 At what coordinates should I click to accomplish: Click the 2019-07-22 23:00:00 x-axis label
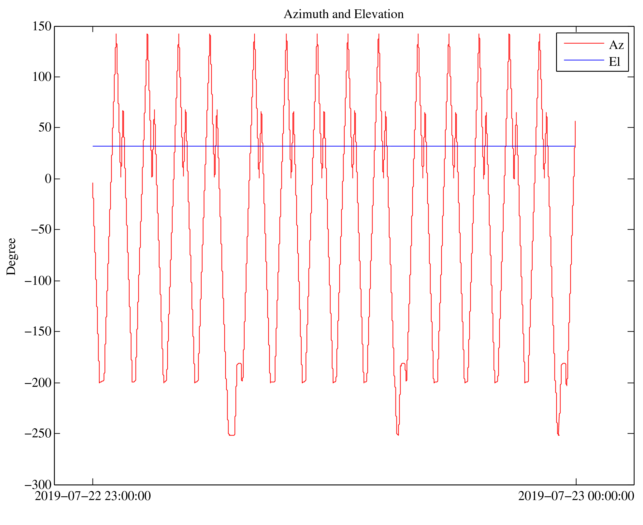tap(93, 496)
